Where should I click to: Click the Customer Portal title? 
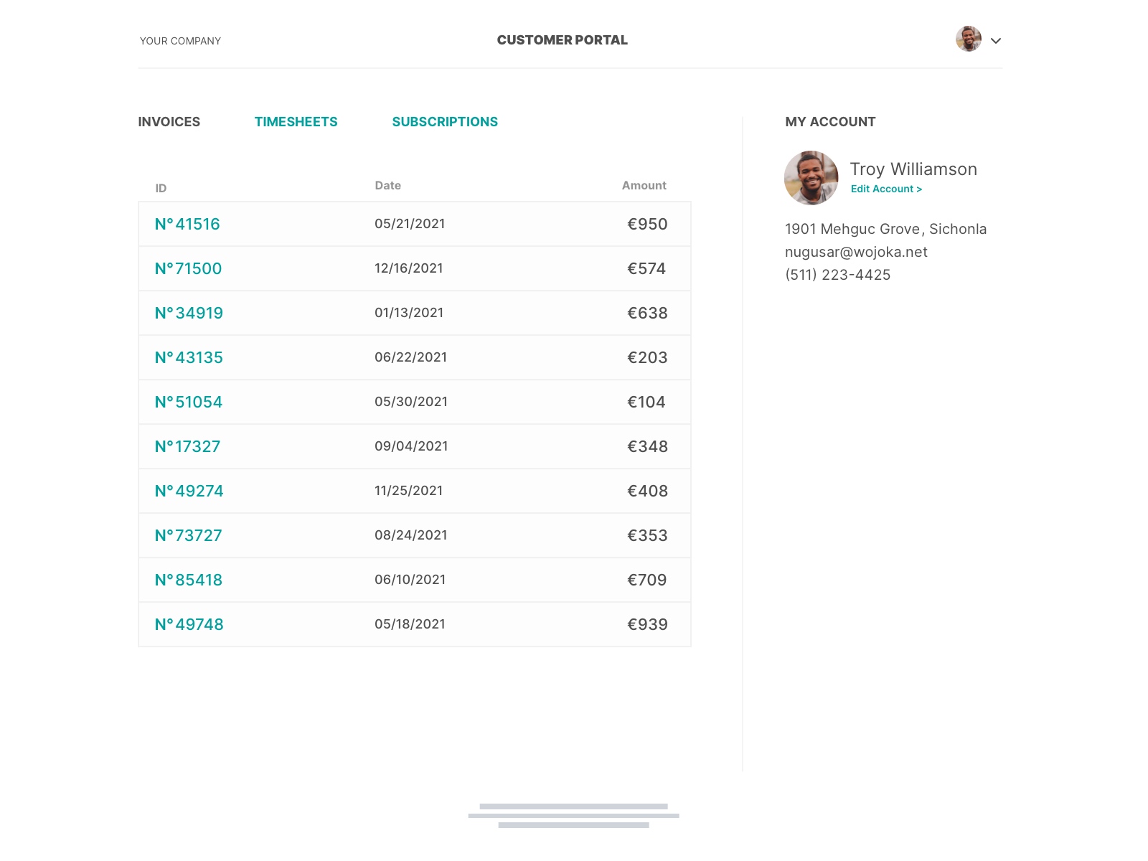562,40
